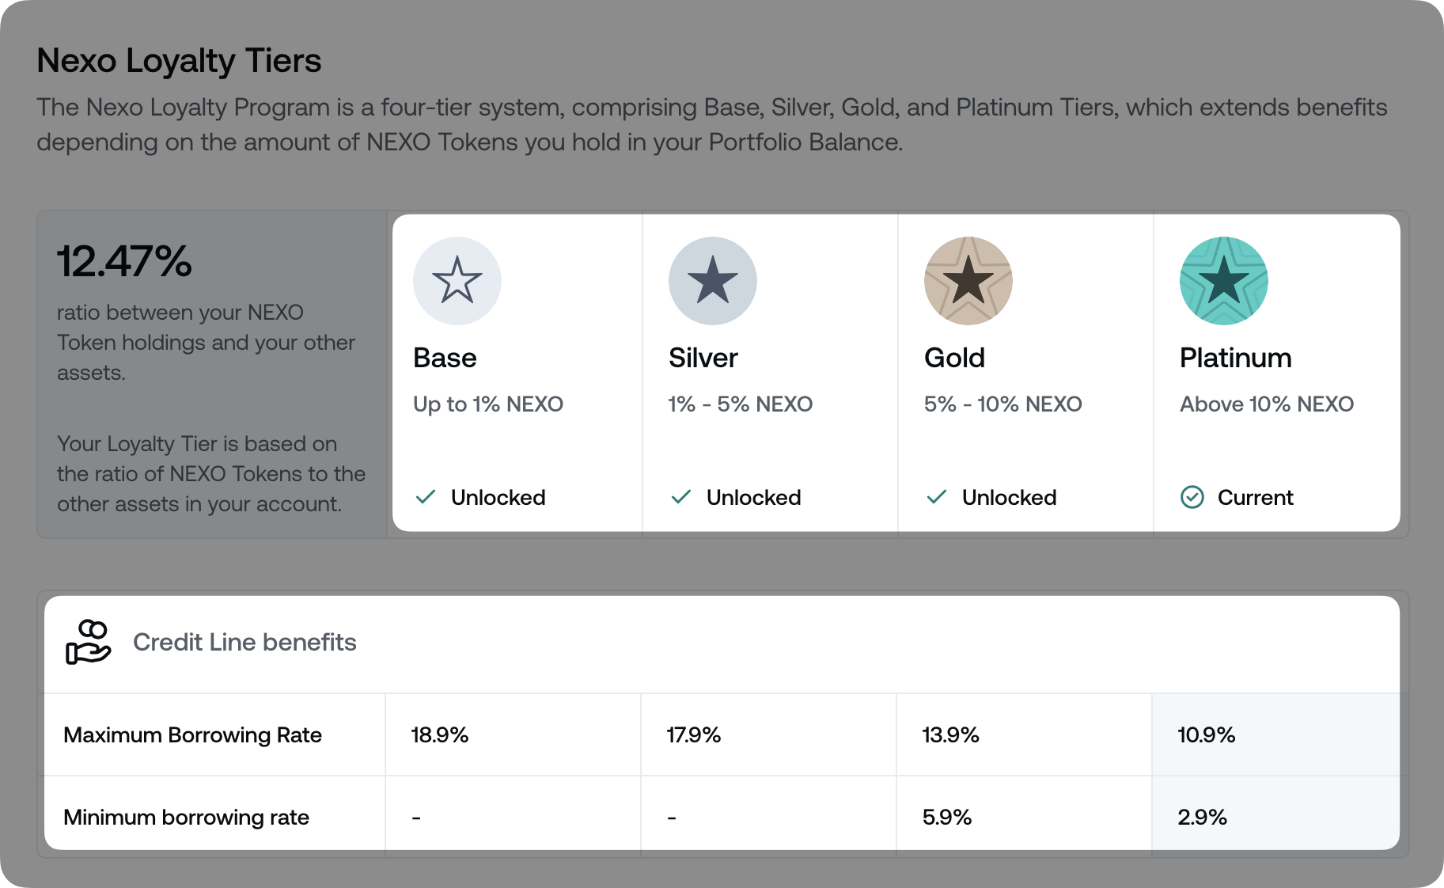Click the Nexo Loyalty Tiers heading
The image size is (1444, 888).
pyautogui.click(x=179, y=60)
